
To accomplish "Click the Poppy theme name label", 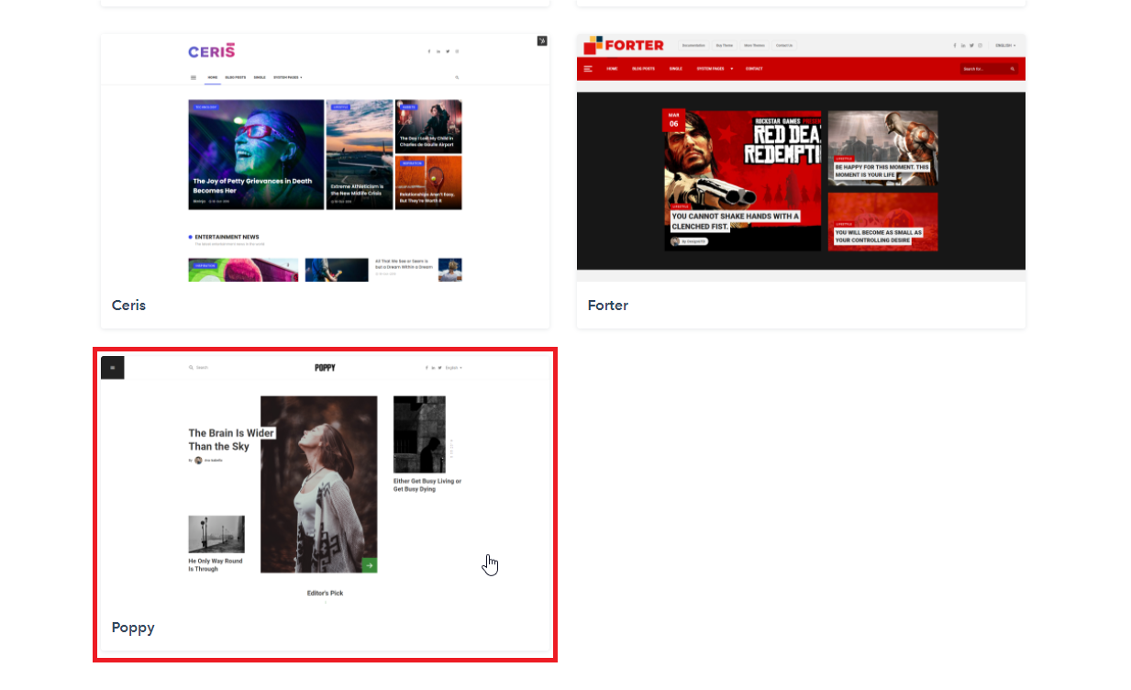I will pyautogui.click(x=133, y=629).
